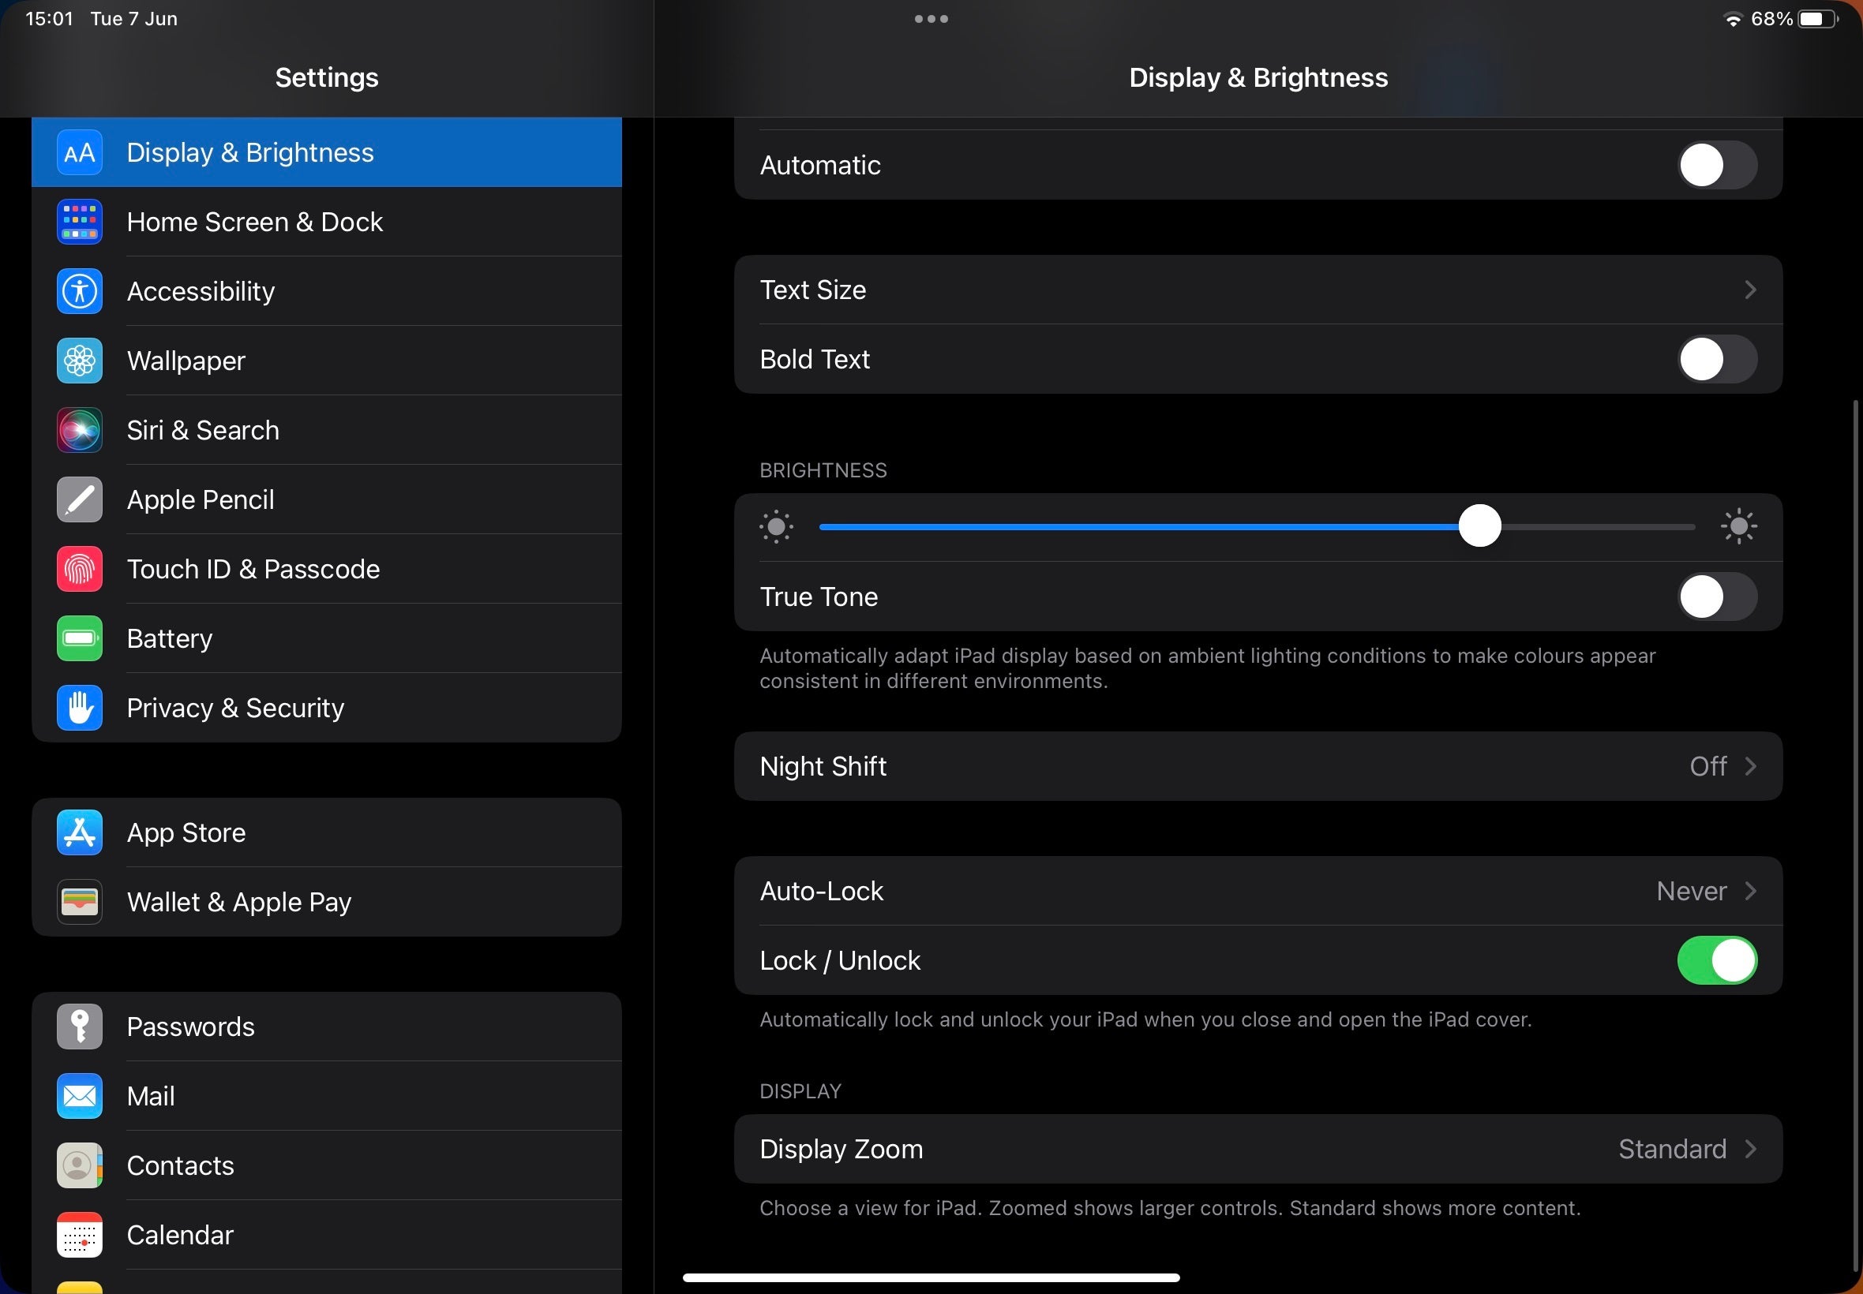Click the Siri & Search orb icon

tap(80, 430)
